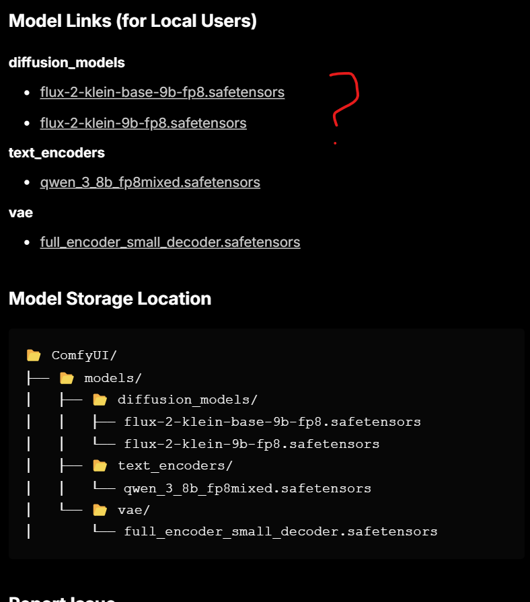Click the ComfyUI root folder icon
Image resolution: width=530 pixels, height=602 pixels.
click(x=34, y=356)
